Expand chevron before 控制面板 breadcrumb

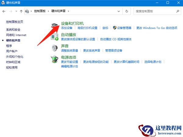(31, 11)
